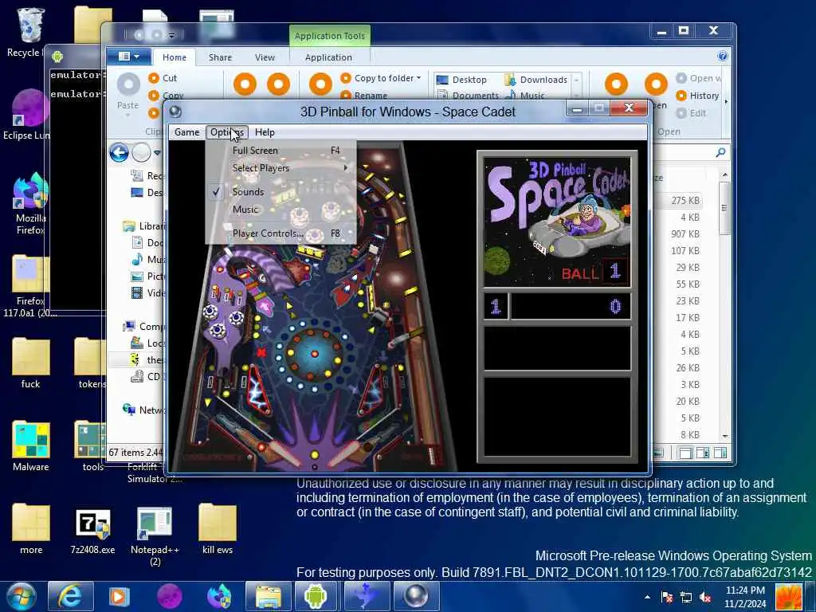816x612 pixels.
Task: Click the scroll-down arrow of Explorer file list
Action: pos(725,436)
